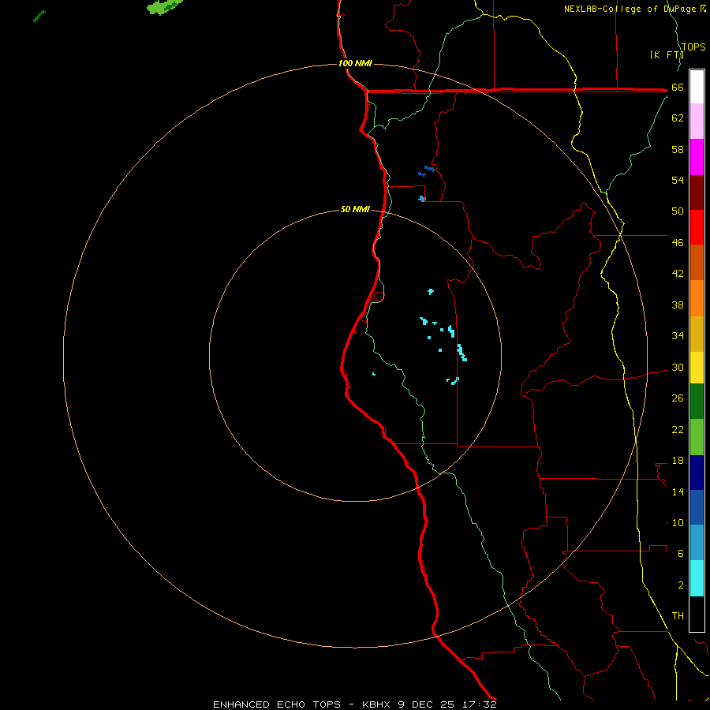Click the "ENHANCED ECHO TOPS - KBHX 9 DEC 25 17:32" caption
Screen dimensions: 710x710
[355, 704]
